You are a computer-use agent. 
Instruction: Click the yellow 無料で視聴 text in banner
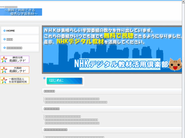119,36
